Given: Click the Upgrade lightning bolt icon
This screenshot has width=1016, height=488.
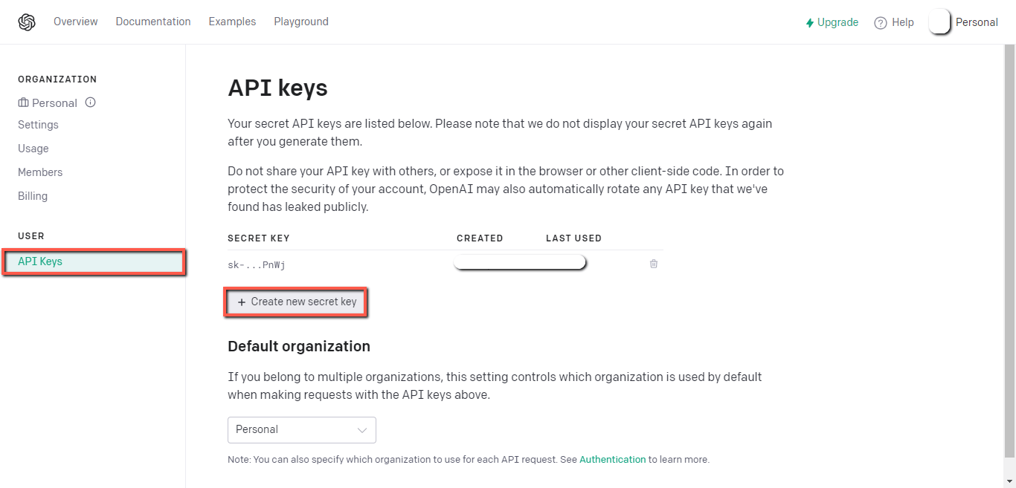Looking at the screenshot, I should (x=810, y=23).
